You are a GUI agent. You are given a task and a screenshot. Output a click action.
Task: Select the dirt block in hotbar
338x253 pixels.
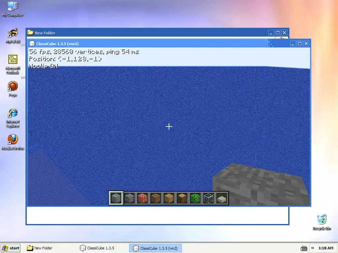(x=156, y=198)
